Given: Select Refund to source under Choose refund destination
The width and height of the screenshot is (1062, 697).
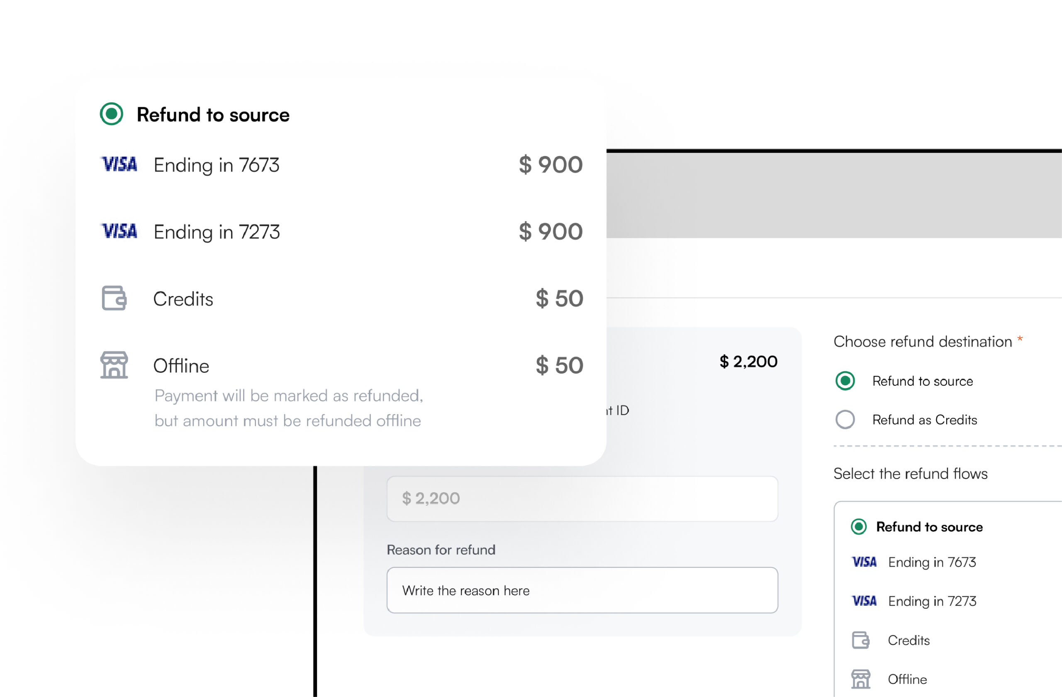Looking at the screenshot, I should [x=845, y=381].
